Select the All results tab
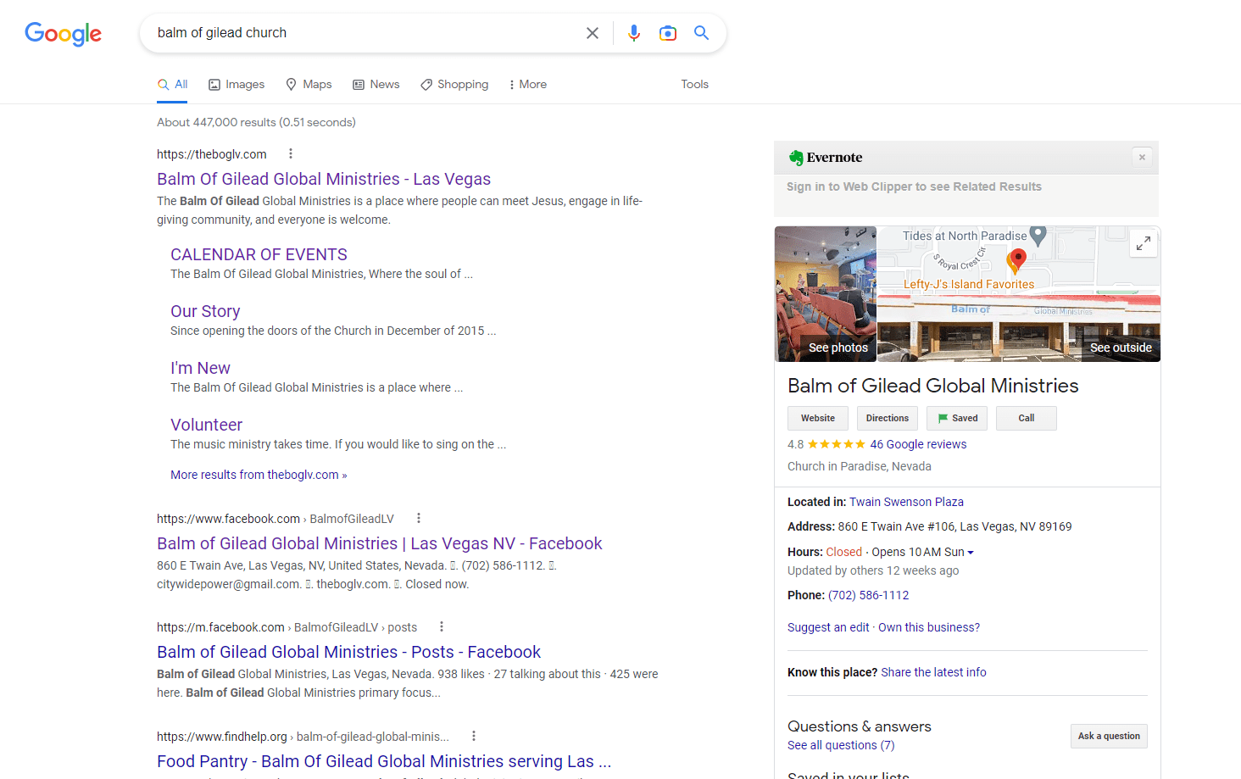 click(172, 84)
